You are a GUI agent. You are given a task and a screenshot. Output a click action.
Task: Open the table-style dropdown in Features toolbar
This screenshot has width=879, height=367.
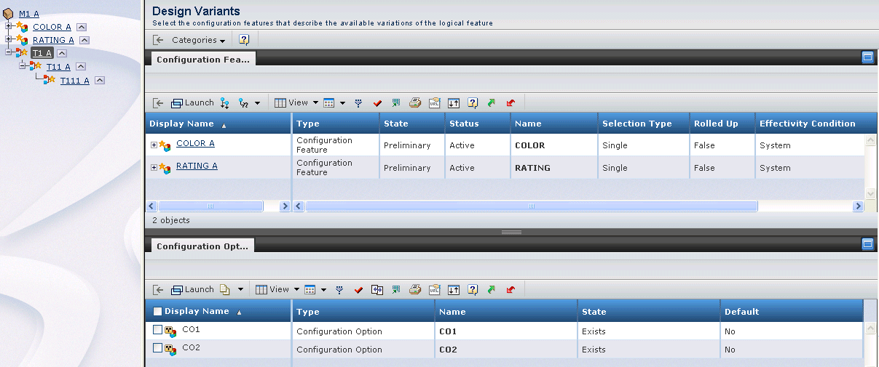click(334, 103)
